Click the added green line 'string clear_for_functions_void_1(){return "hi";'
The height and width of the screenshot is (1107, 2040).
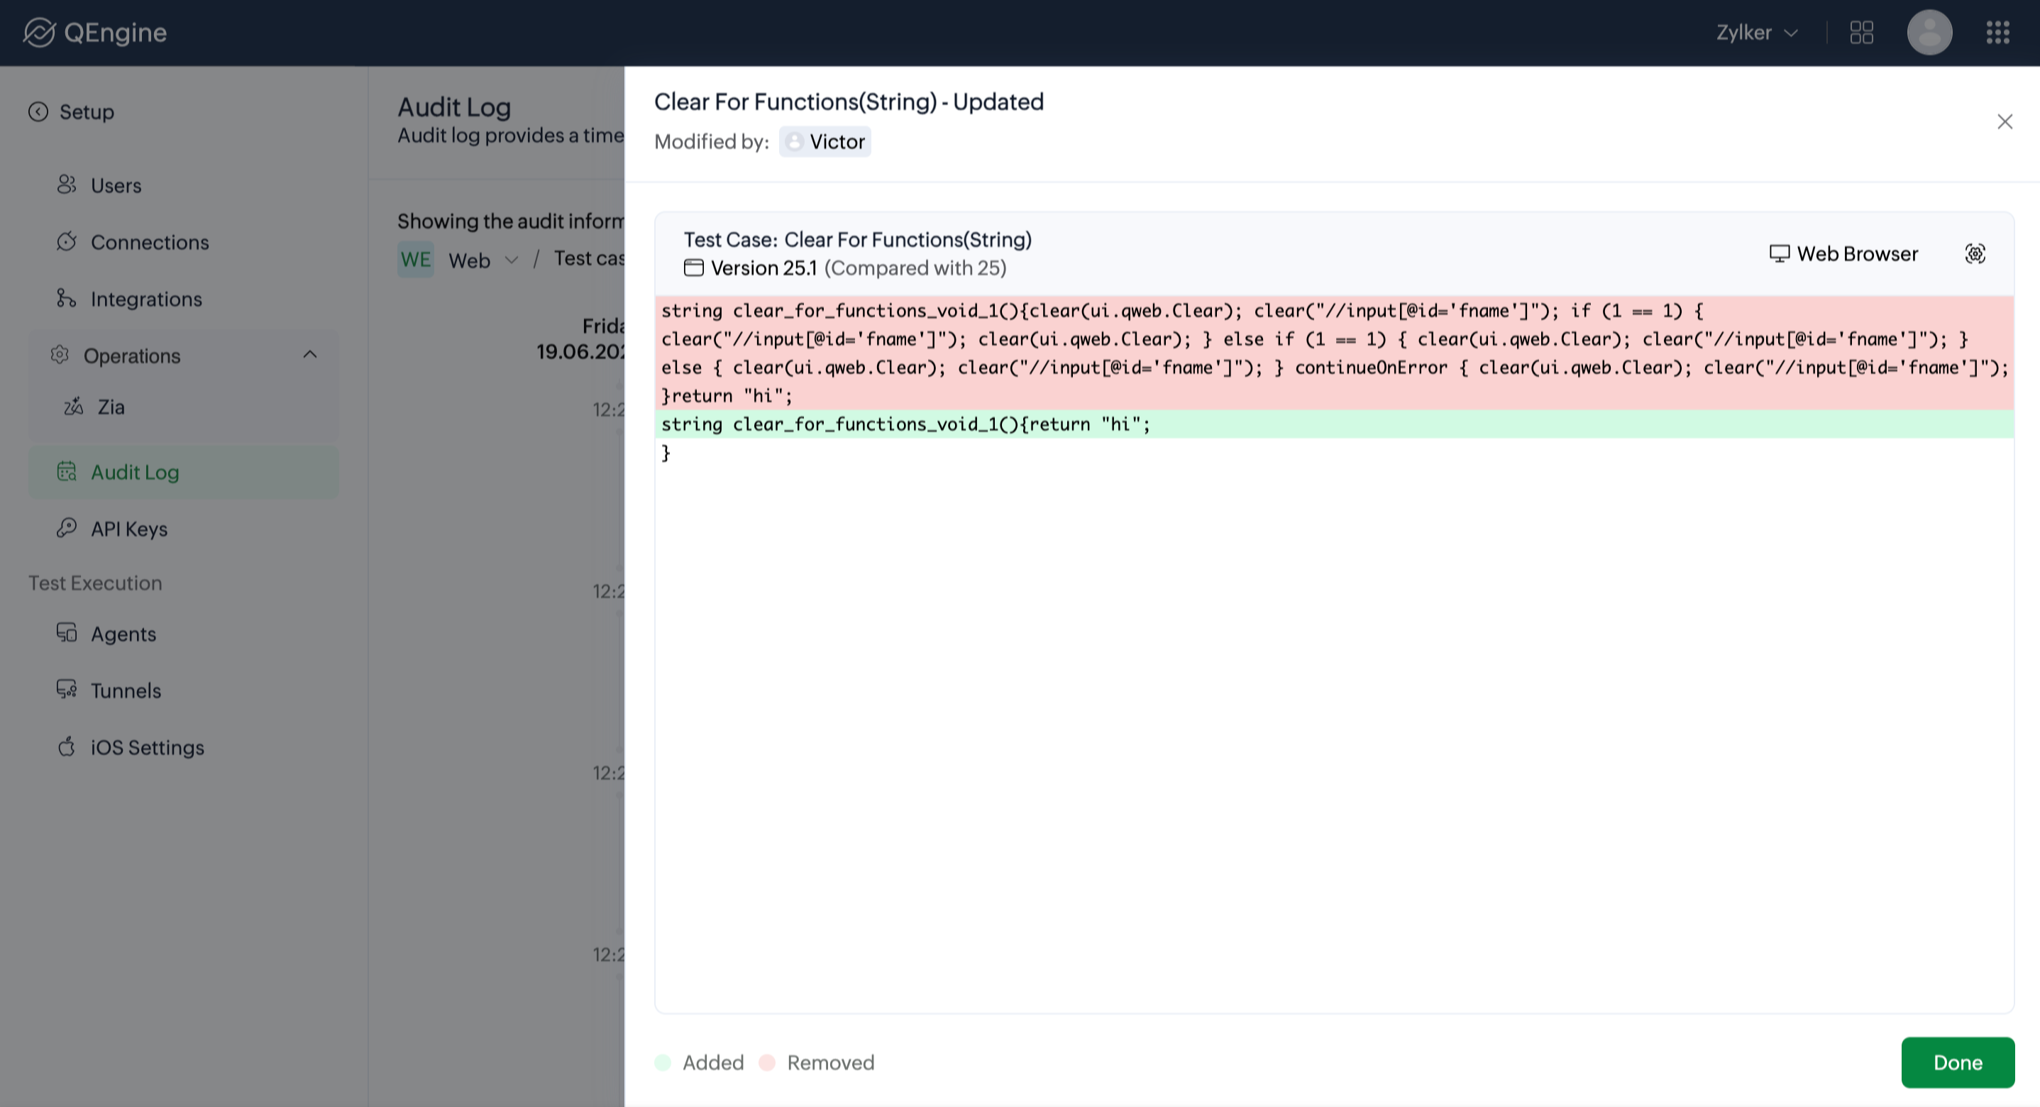pyautogui.click(x=1335, y=424)
